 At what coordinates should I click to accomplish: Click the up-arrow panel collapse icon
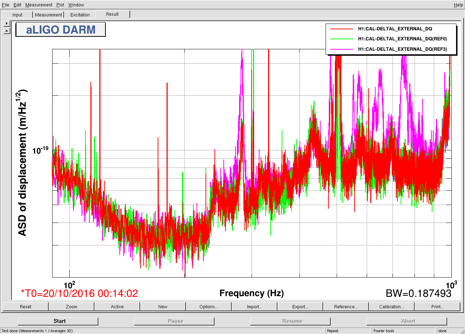[x=7, y=31]
